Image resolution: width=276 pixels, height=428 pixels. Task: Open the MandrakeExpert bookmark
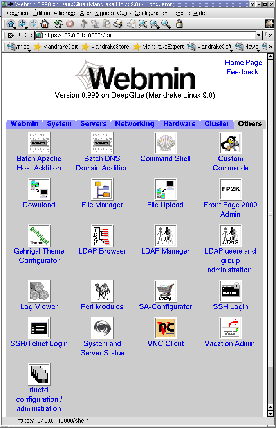(159, 47)
